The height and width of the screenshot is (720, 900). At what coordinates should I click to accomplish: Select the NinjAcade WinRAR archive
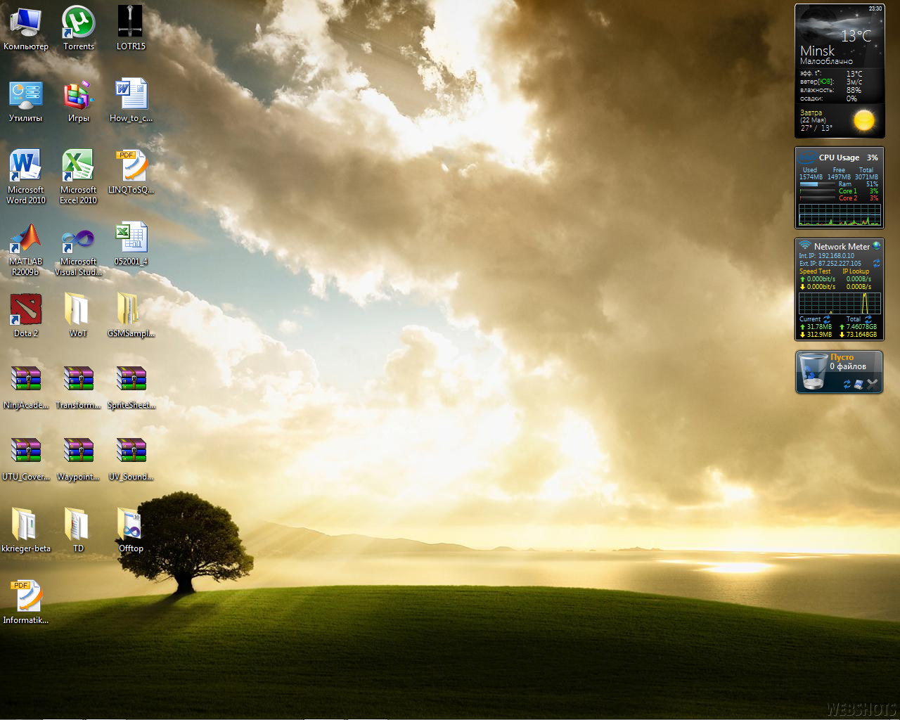[26, 379]
